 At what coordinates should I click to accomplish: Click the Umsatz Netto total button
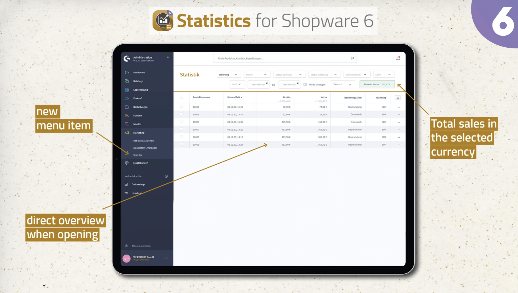pos(377,84)
